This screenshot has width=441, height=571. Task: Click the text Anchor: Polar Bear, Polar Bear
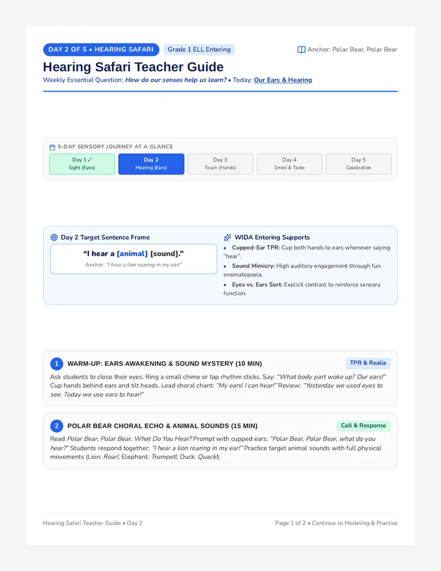352,50
